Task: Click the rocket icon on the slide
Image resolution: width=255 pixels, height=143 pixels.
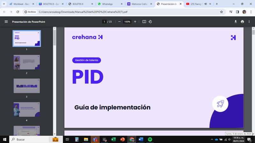Action: tap(220, 104)
